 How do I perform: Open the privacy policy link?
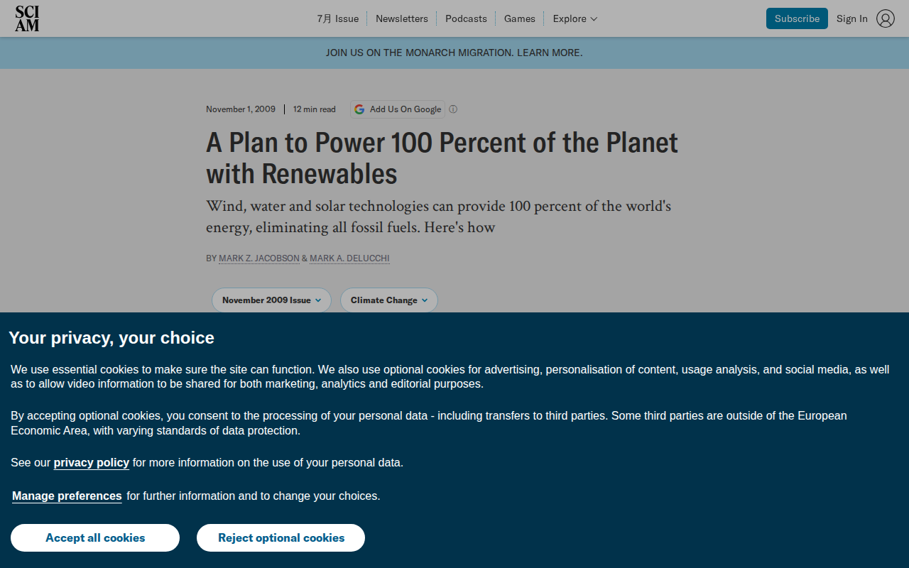pos(92,462)
